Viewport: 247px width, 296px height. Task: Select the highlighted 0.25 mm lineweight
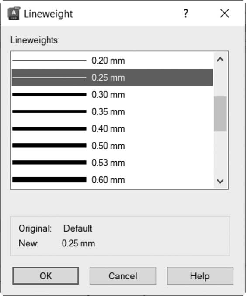coord(112,78)
